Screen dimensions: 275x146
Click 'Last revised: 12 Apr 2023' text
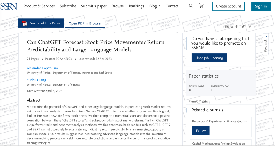pos(95,59)
